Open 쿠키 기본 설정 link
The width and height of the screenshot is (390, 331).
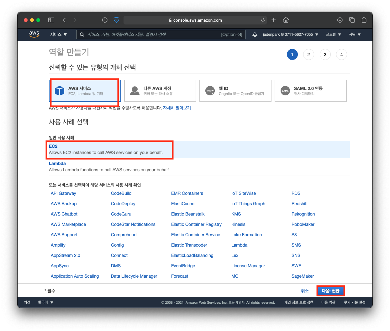click(355, 302)
